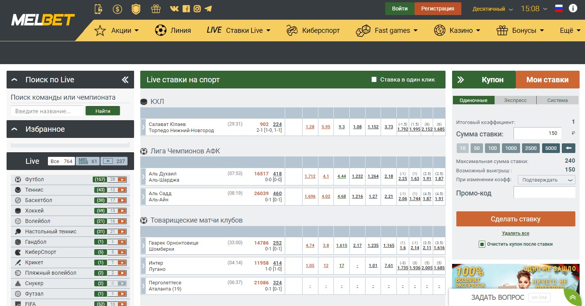Open the gift box icon in top bar
The width and height of the screenshot is (585, 306).
click(156, 8)
